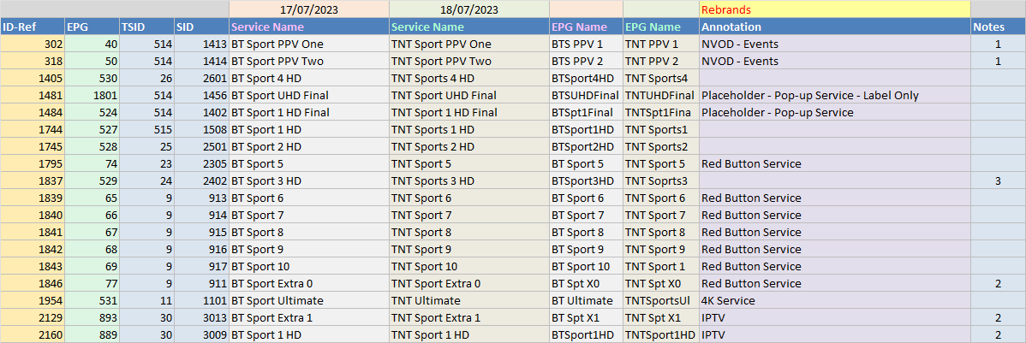The height and width of the screenshot is (343, 1026).
Task: Select the 17/07/2023 date header cell
Action: tap(308, 9)
